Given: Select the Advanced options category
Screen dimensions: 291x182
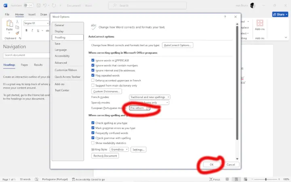Looking at the screenshot, I should coord(68,63).
